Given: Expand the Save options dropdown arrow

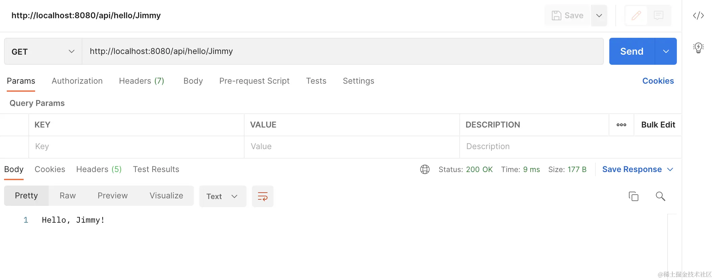Looking at the screenshot, I should click(x=599, y=16).
